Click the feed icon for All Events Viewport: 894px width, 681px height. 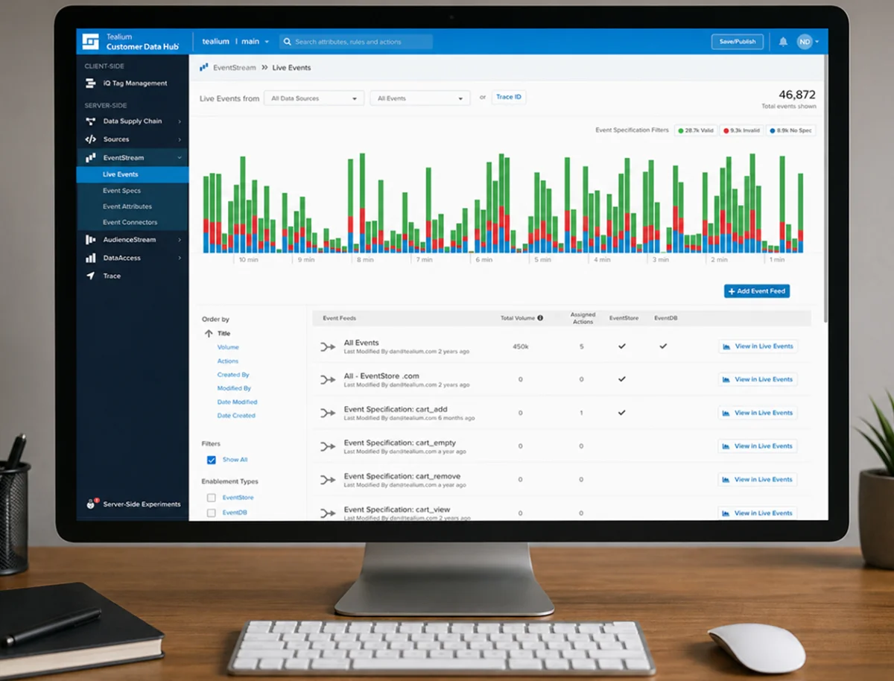pyautogui.click(x=328, y=346)
